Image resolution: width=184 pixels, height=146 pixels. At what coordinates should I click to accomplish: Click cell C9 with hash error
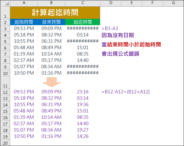83,66
